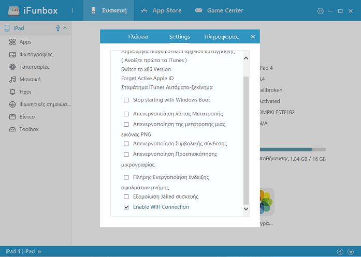Click the iFunbox logo icon
Screen dimensions: 361x257
pyautogui.click(x=13, y=10)
